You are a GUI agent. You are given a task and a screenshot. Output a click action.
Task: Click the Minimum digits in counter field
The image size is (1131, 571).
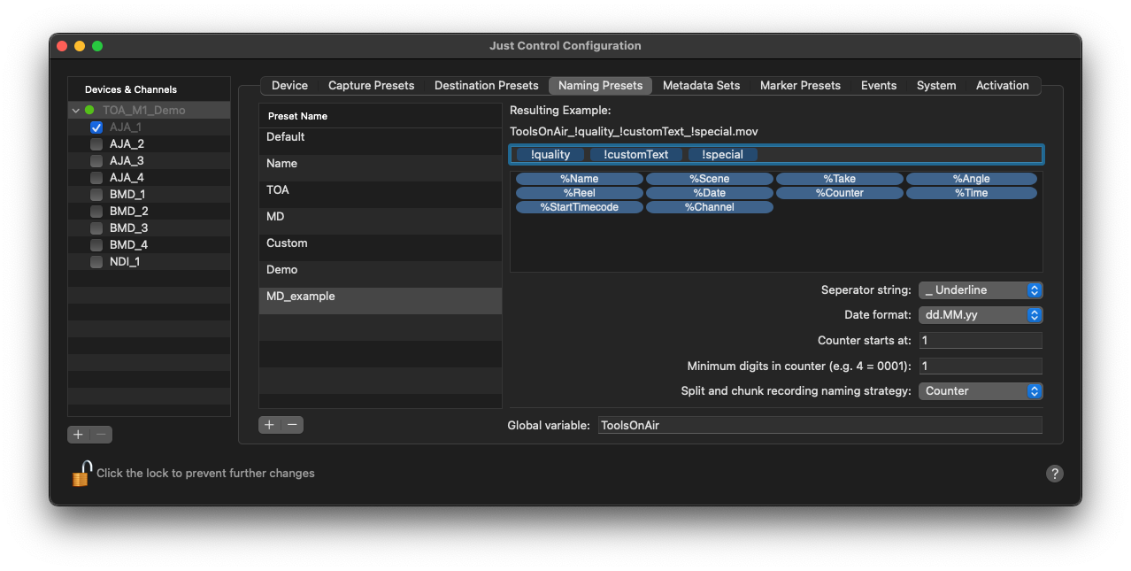click(x=981, y=367)
